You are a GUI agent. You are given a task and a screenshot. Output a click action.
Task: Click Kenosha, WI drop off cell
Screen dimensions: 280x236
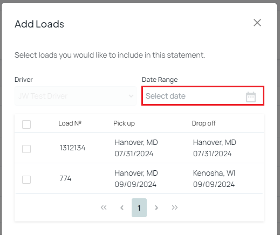tap(214, 173)
